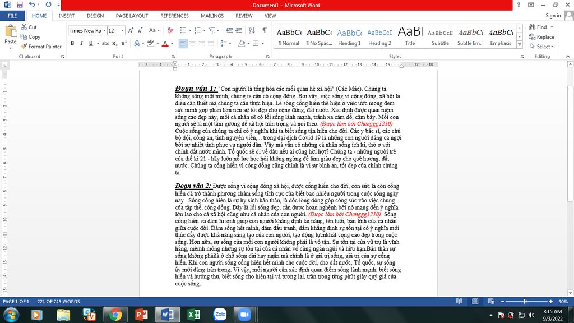Open Google Chrome from taskbar

tap(115, 315)
